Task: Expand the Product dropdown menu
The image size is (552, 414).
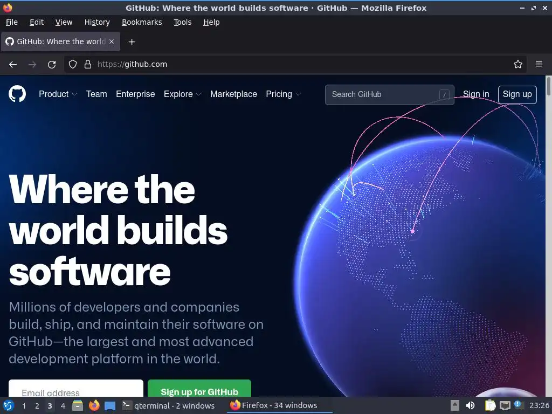Action: [x=58, y=94]
